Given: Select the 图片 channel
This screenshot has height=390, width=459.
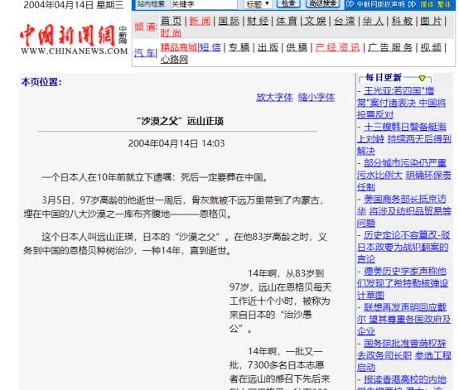Looking at the screenshot, I should click(431, 21).
